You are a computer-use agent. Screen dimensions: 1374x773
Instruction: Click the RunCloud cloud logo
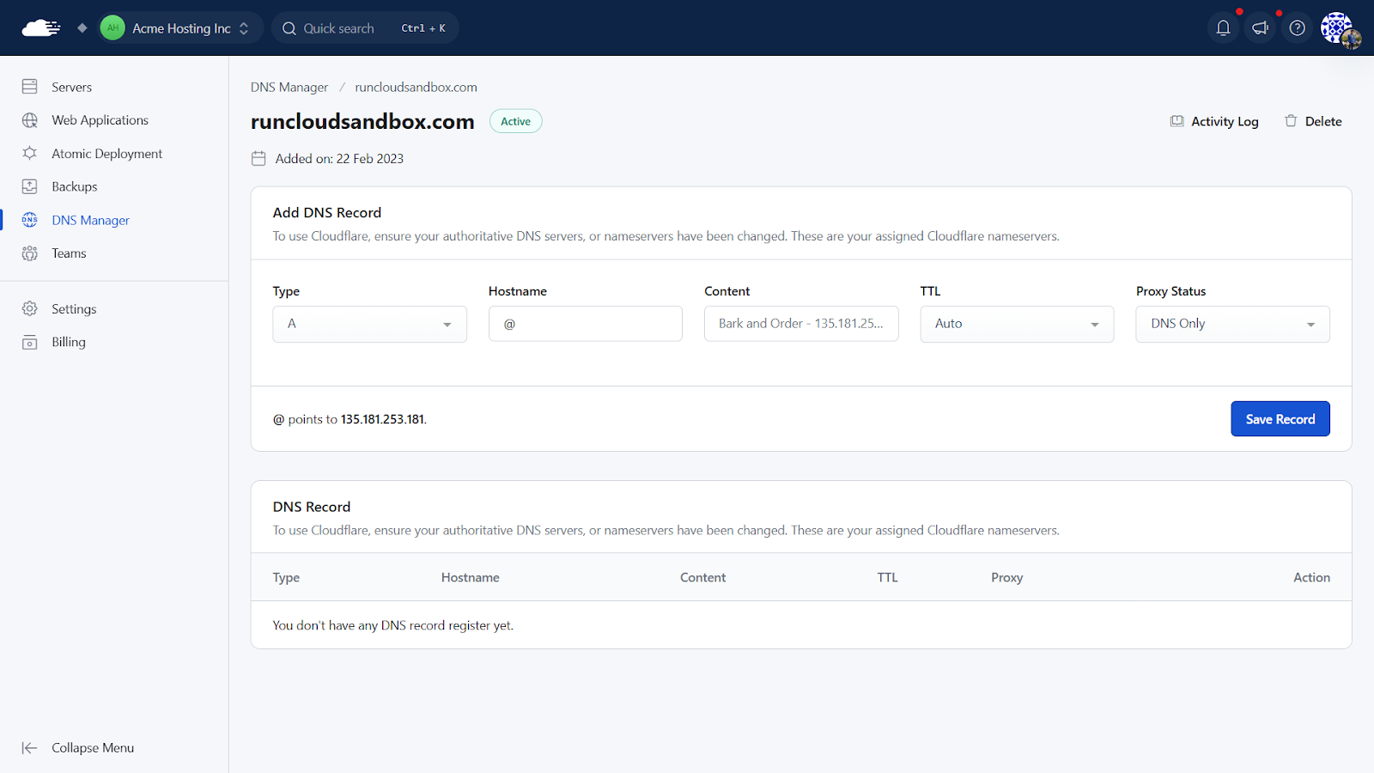(x=40, y=28)
